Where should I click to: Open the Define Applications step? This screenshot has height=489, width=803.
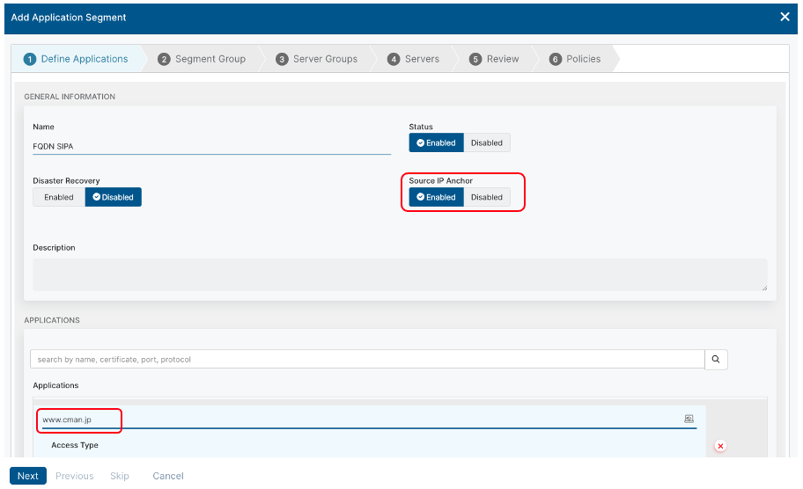coord(76,59)
